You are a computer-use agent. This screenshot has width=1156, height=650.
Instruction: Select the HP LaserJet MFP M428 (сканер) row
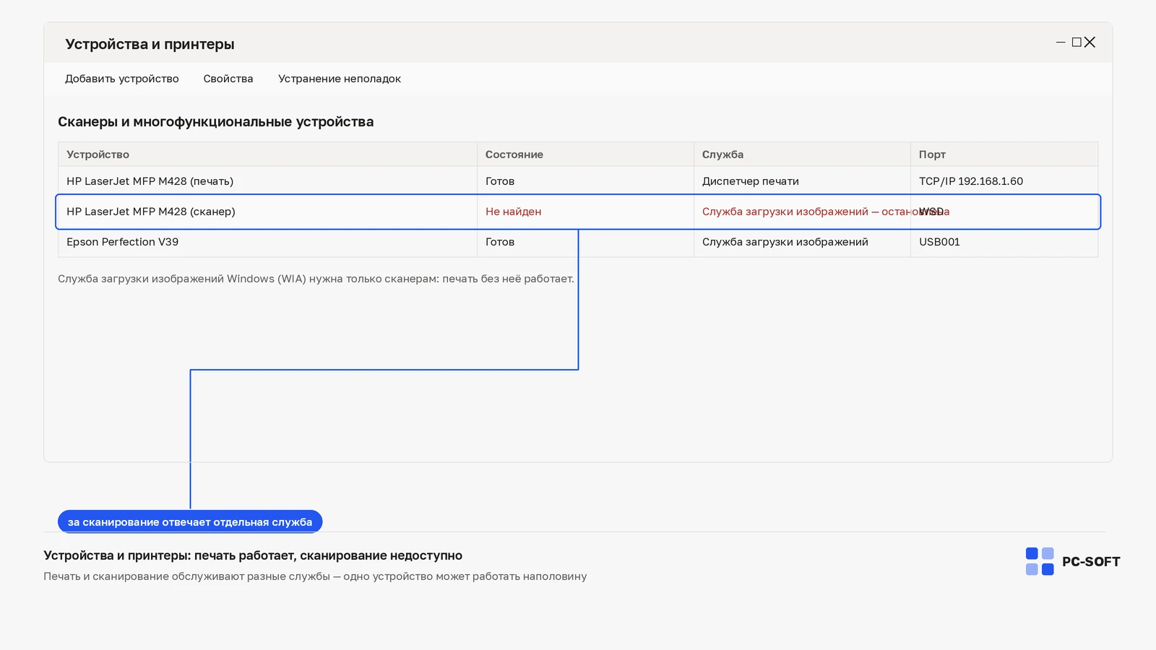(578, 212)
